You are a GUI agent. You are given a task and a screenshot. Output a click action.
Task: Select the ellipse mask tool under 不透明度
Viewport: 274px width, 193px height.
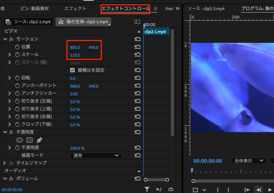(20, 140)
